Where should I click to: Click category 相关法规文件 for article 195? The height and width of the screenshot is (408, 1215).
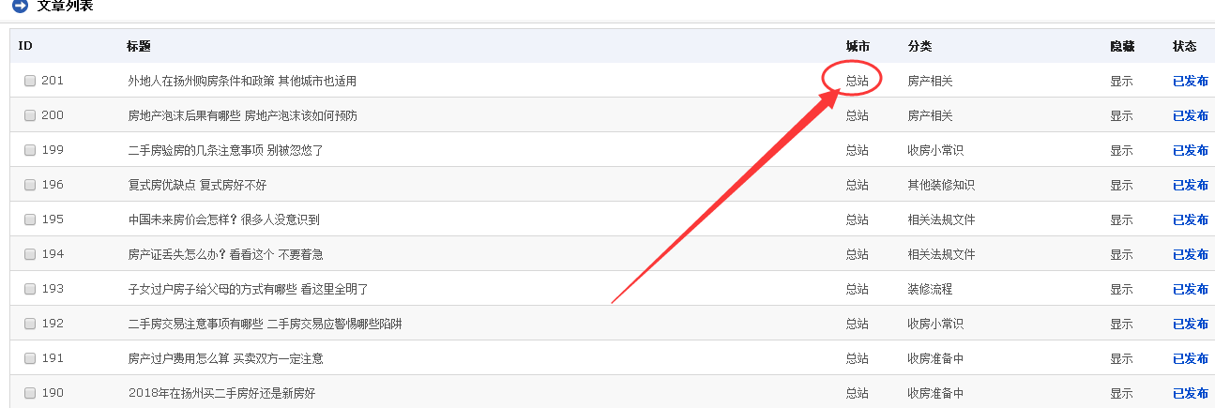(941, 219)
